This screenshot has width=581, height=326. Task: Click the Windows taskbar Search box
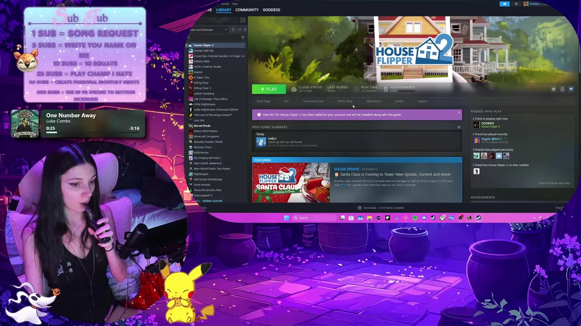pos(315,218)
